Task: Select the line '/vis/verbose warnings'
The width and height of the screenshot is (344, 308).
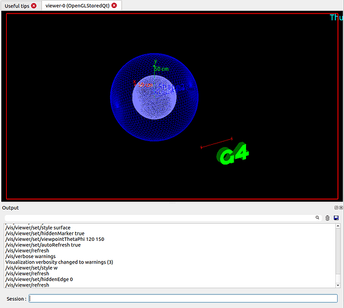Action: 30,256
